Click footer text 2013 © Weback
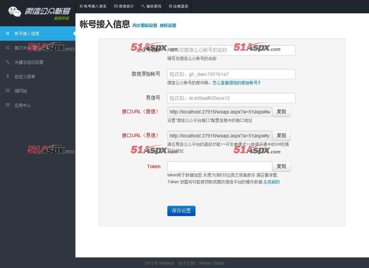Image resolution: width=369 pixels, height=268 pixels. click(x=159, y=263)
